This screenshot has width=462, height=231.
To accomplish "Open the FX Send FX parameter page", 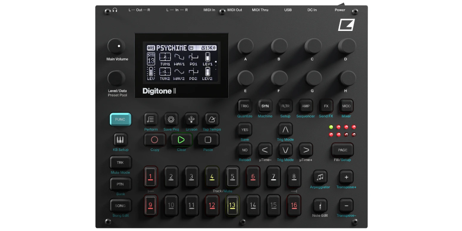I will click(326, 106).
